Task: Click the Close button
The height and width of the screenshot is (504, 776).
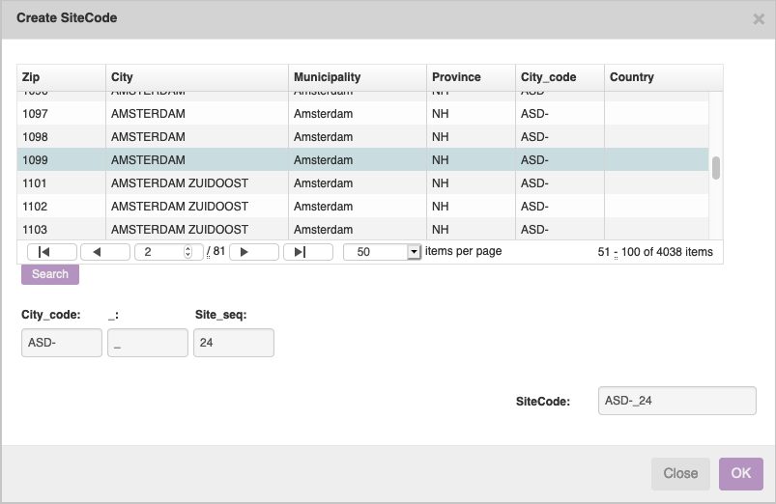Action: click(680, 473)
